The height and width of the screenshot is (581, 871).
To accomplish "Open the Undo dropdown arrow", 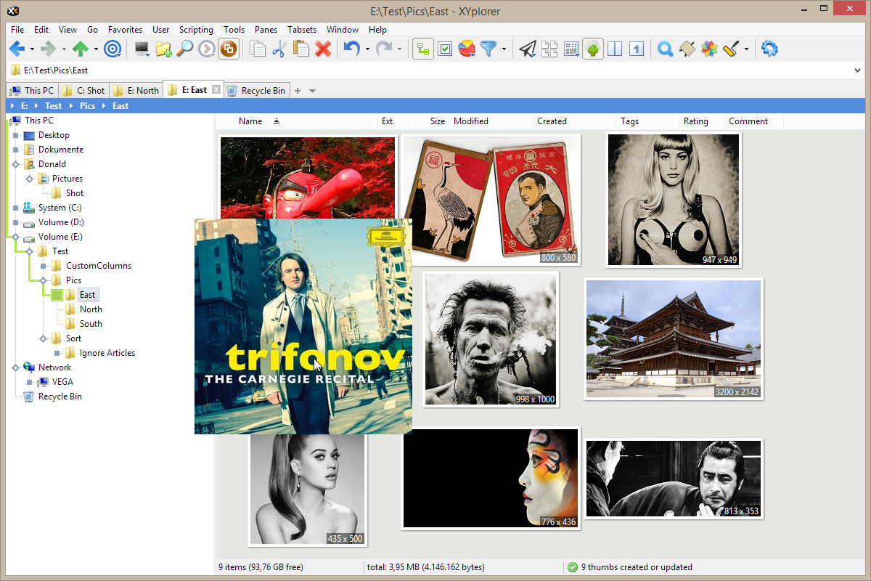I will click(x=367, y=49).
